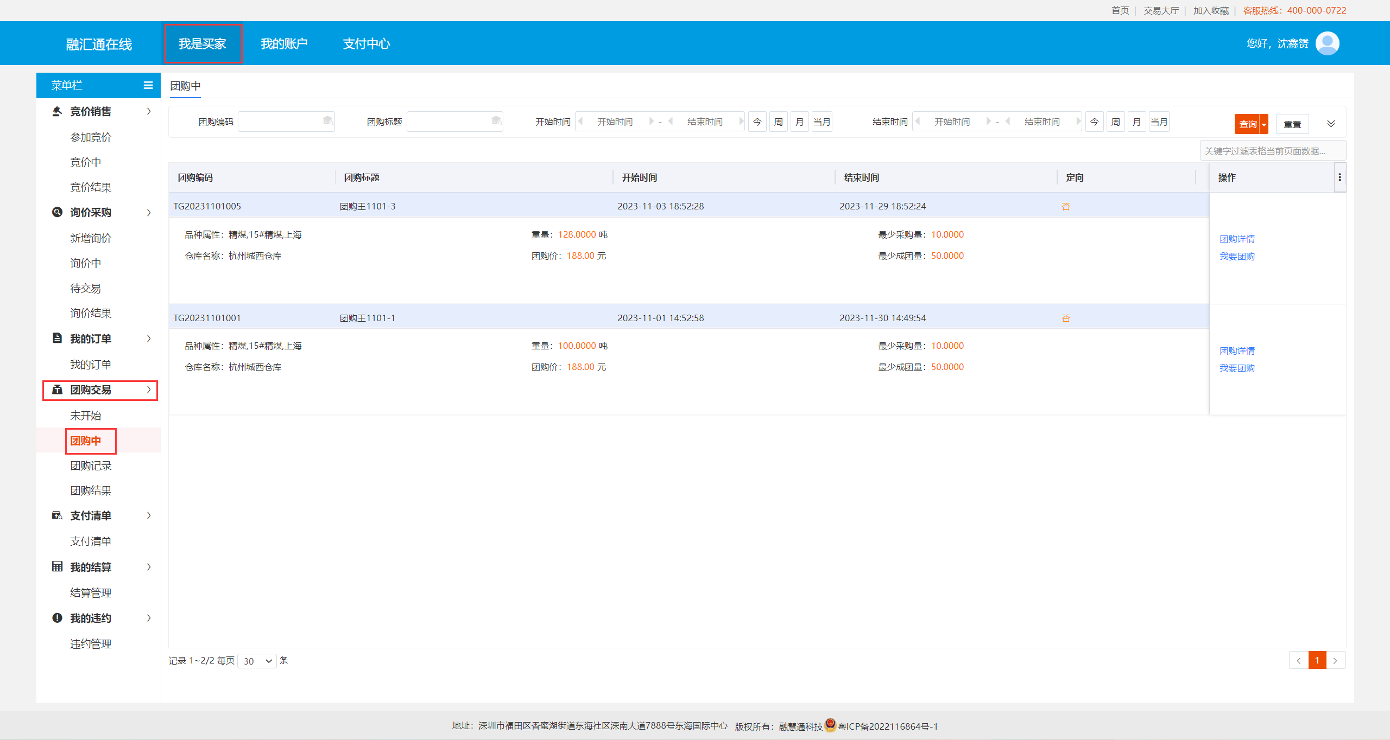The height and width of the screenshot is (740, 1390).
Task: Open the 团购结果 sidebar item
Action: click(91, 490)
